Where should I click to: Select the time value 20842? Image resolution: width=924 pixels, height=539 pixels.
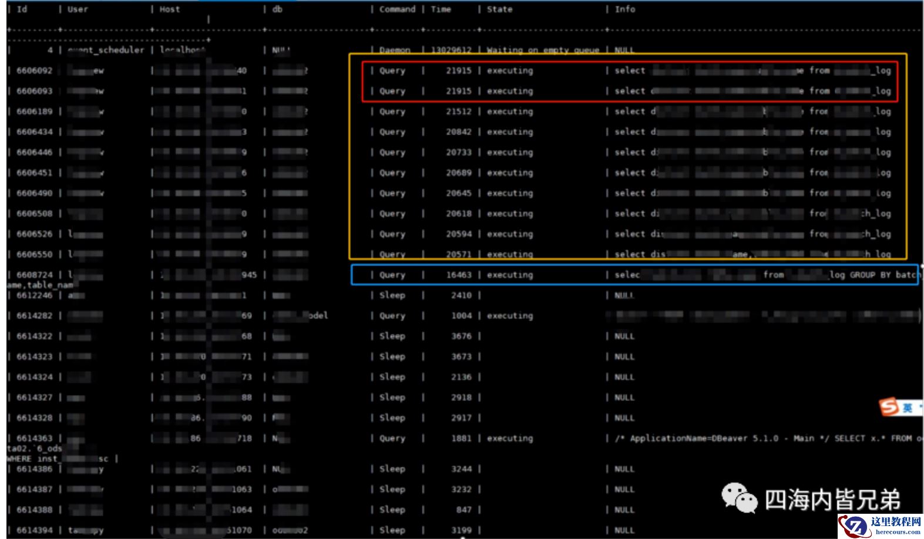pos(458,132)
